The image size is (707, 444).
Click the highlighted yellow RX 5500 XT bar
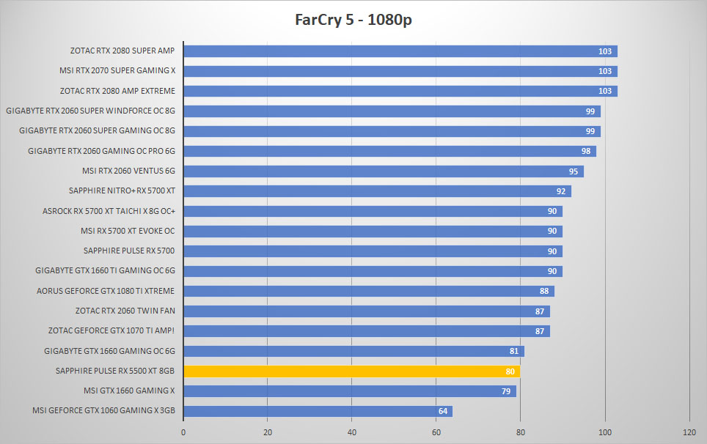tap(352, 371)
